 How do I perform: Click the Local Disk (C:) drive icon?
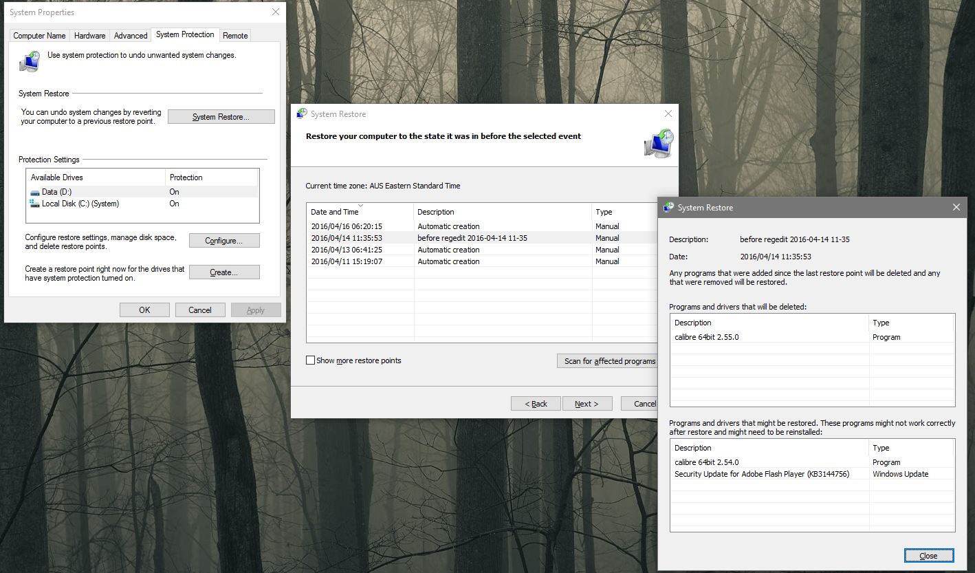[x=35, y=204]
